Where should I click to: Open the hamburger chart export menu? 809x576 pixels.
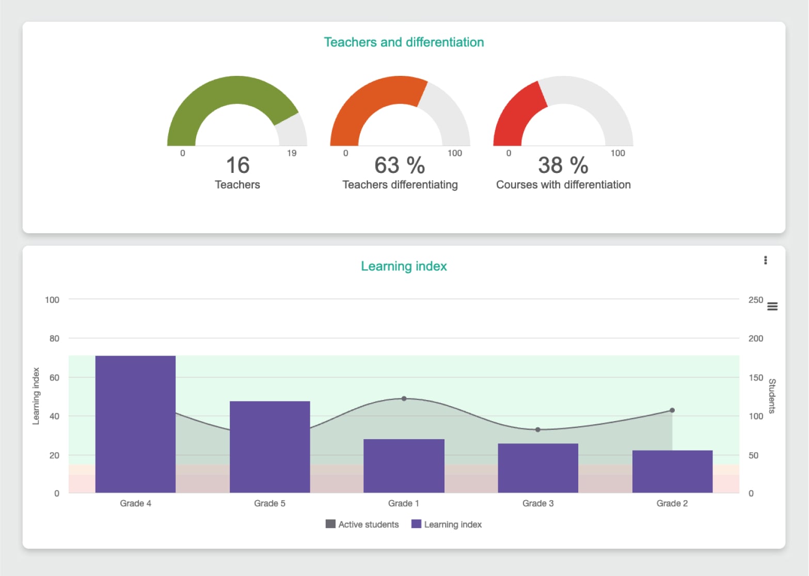(x=772, y=307)
